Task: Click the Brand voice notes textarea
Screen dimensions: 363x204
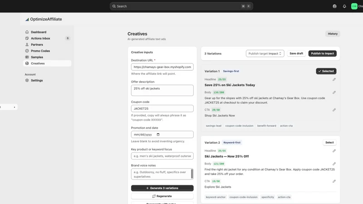Action: 162,174
